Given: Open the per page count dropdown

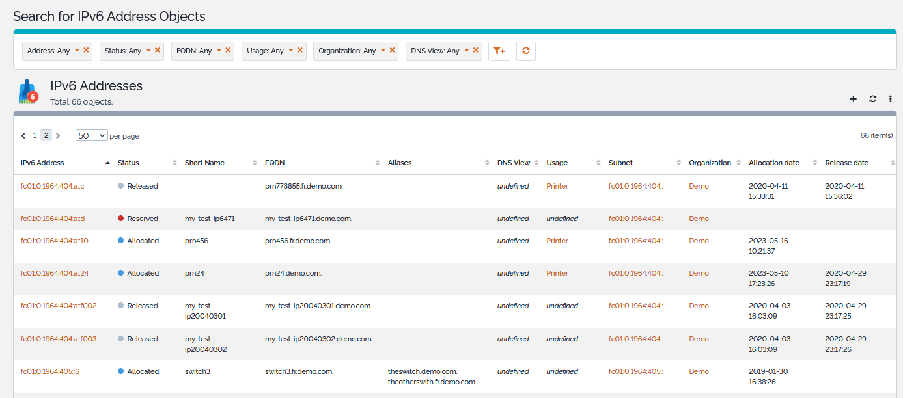Looking at the screenshot, I should (x=91, y=135).
